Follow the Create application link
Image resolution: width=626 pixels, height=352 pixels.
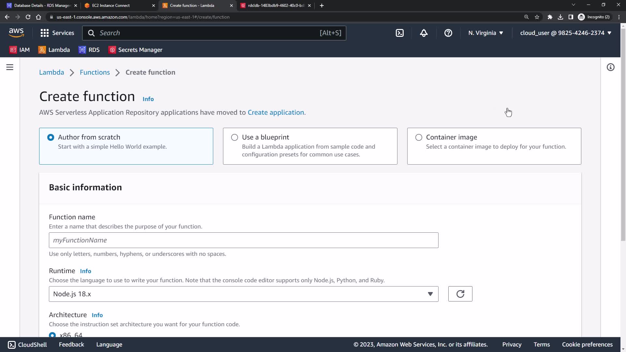(276, 112)
